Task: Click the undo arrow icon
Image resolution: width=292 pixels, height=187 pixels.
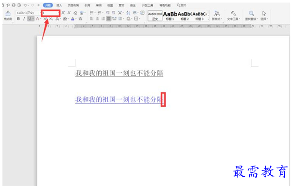Action: 25,5
